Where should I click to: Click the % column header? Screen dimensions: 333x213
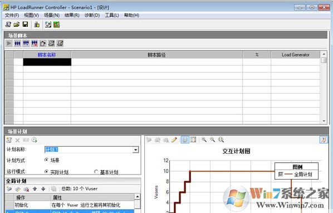tap(257, 55)
